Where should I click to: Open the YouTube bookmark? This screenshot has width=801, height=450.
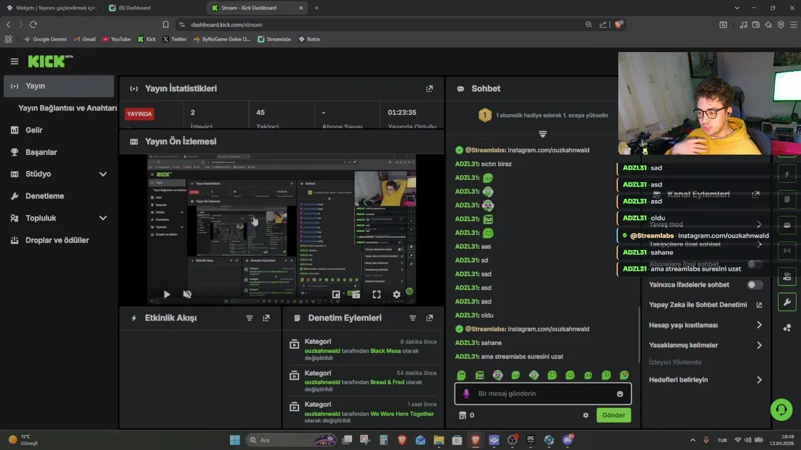click(116, 39)
